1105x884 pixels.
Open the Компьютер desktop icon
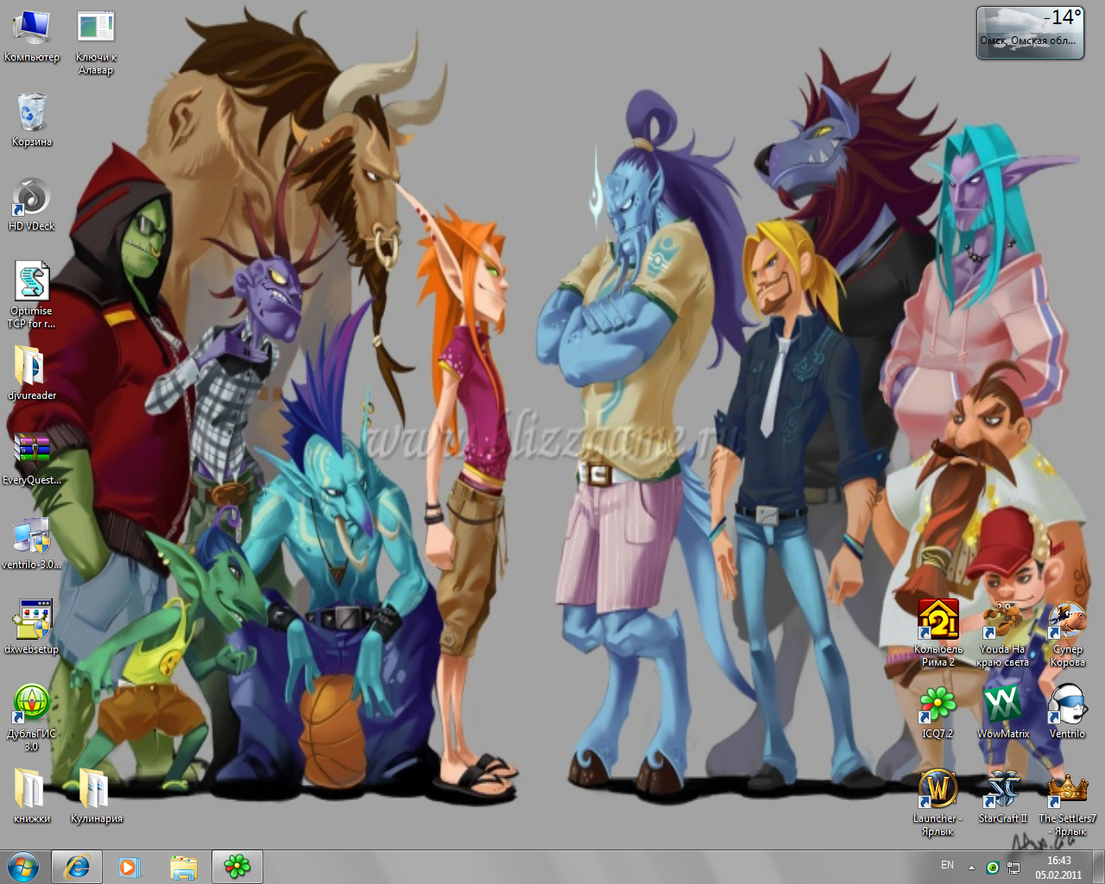pos(32,36)
